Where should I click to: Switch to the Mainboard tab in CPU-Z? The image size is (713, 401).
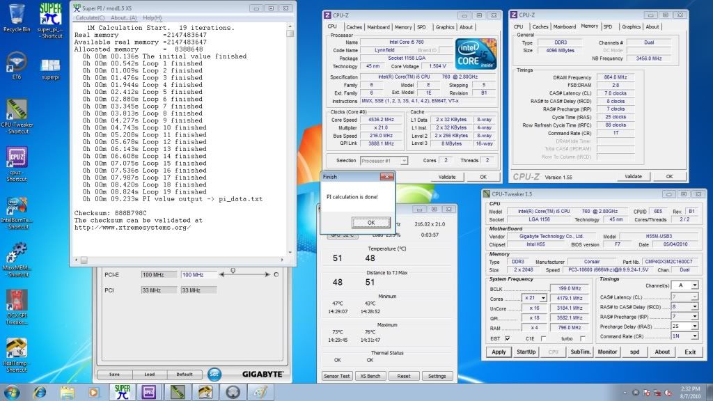click(x=378, y=27)
